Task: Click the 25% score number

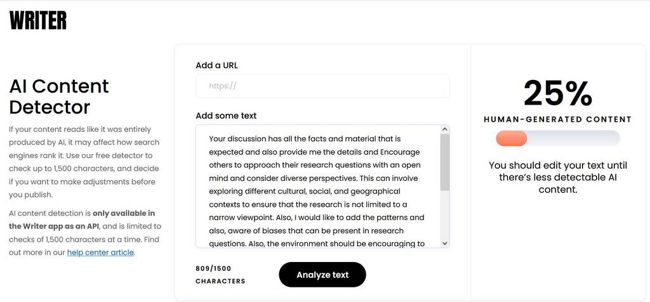Action: [x=558, y=94]
